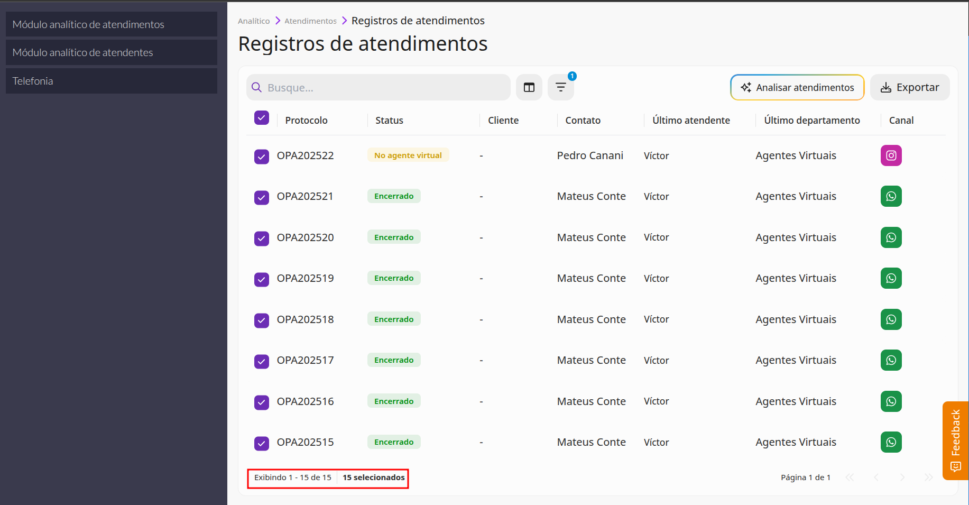Go to the last page arrow
The image size is (969, 505).
tap(928, 478)
